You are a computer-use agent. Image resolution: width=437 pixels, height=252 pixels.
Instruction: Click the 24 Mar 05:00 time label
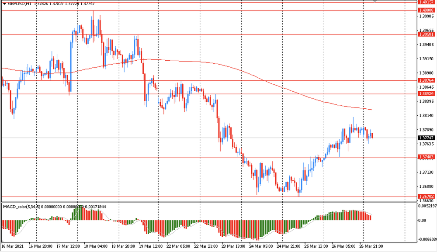[x=261, y=246]
